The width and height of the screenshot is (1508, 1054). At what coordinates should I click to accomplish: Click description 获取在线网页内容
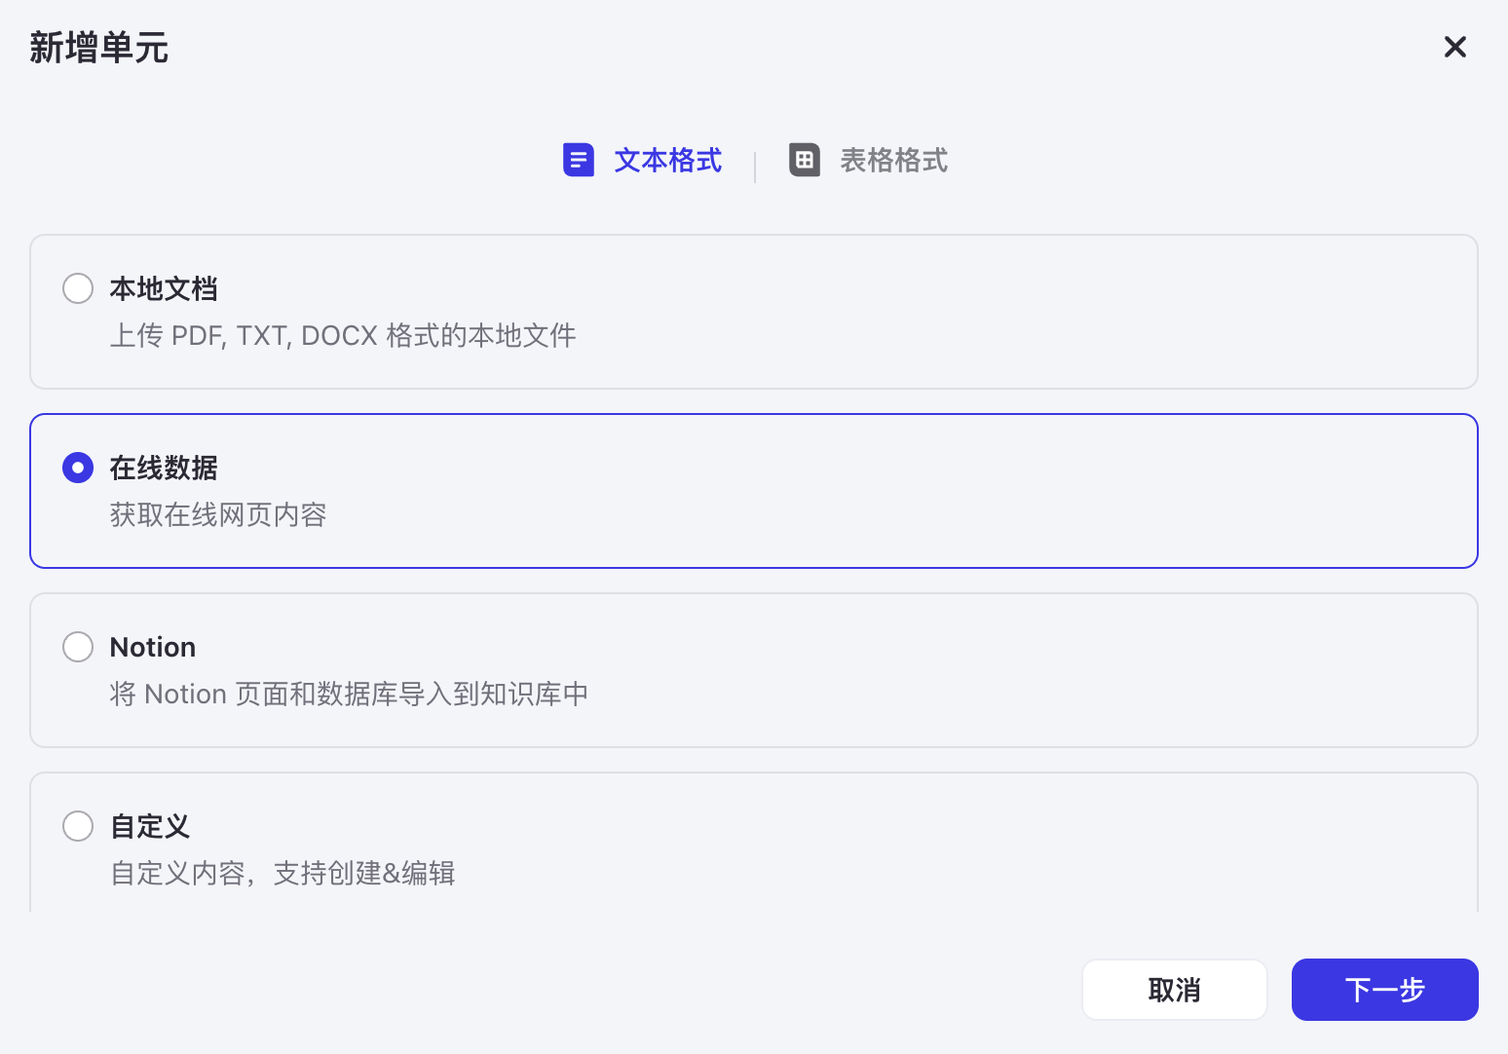pyautogui.click(x=218, y=514)
